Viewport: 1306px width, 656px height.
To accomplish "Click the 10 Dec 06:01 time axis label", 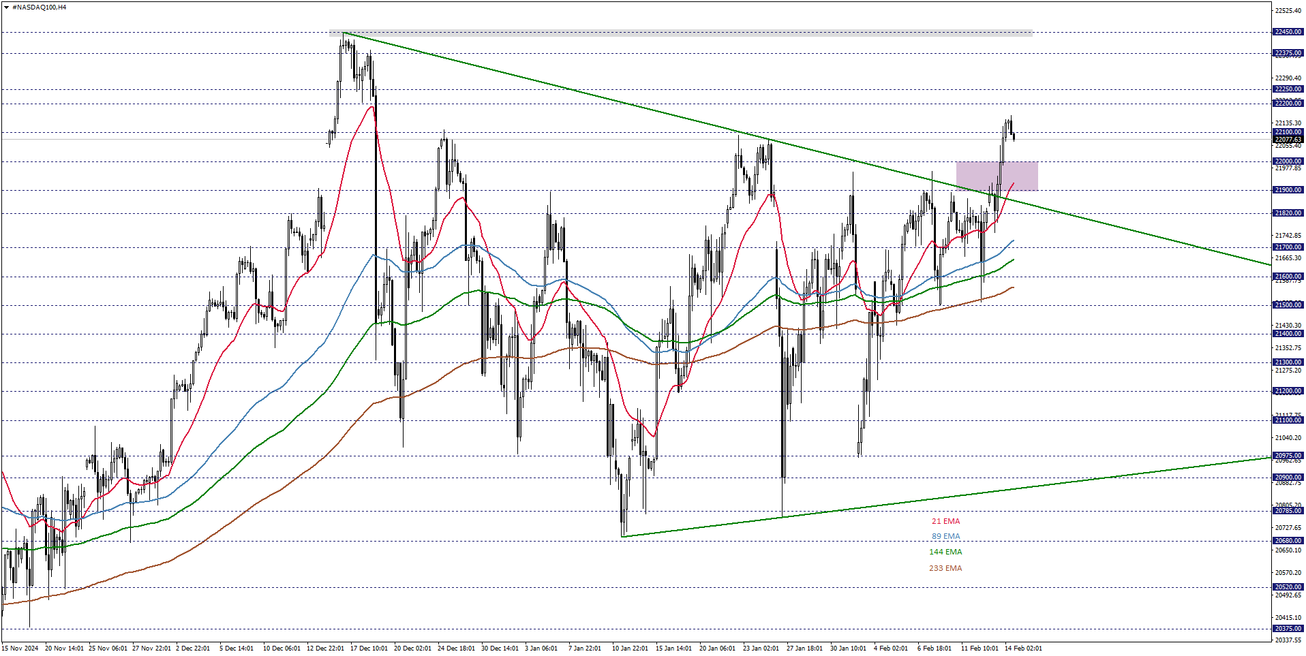I will pos(282,649).
